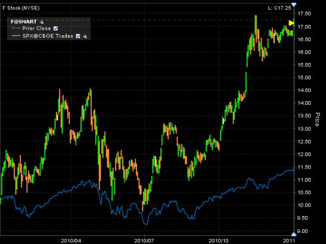Click the Prior Close legend label
326x244 pixels.
click(x=36, y=28)
